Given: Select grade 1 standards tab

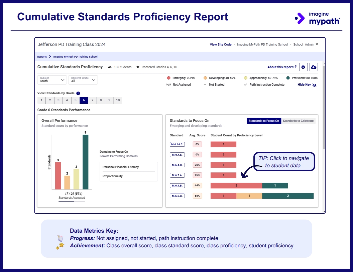Looking at the screenshot, I should pyautogui.click(x=41, y=100).
